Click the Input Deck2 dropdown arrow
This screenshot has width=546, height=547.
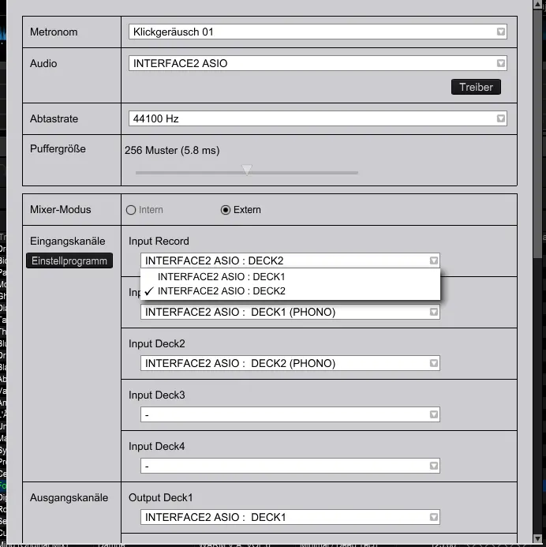(433, 364)
